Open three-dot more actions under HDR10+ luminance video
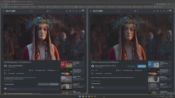 tap(145, 70)
